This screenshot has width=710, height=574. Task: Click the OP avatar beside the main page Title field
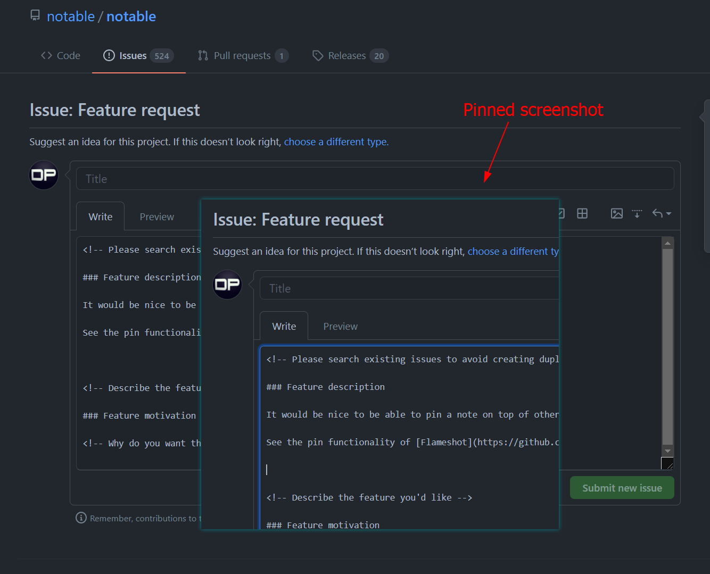(x=44, y=175)
